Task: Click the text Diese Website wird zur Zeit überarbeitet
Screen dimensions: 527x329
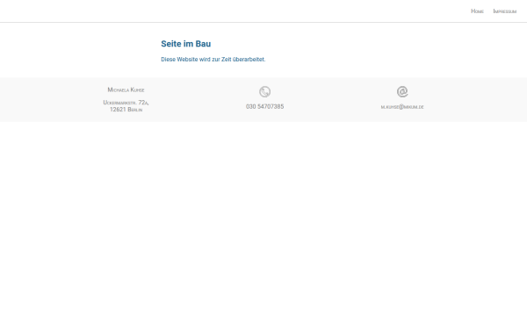Action: [x=213, y=60]
